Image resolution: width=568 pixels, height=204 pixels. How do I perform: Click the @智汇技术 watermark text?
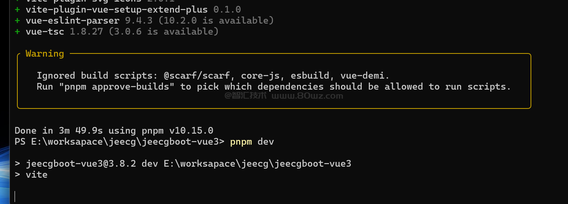point(246,96)
